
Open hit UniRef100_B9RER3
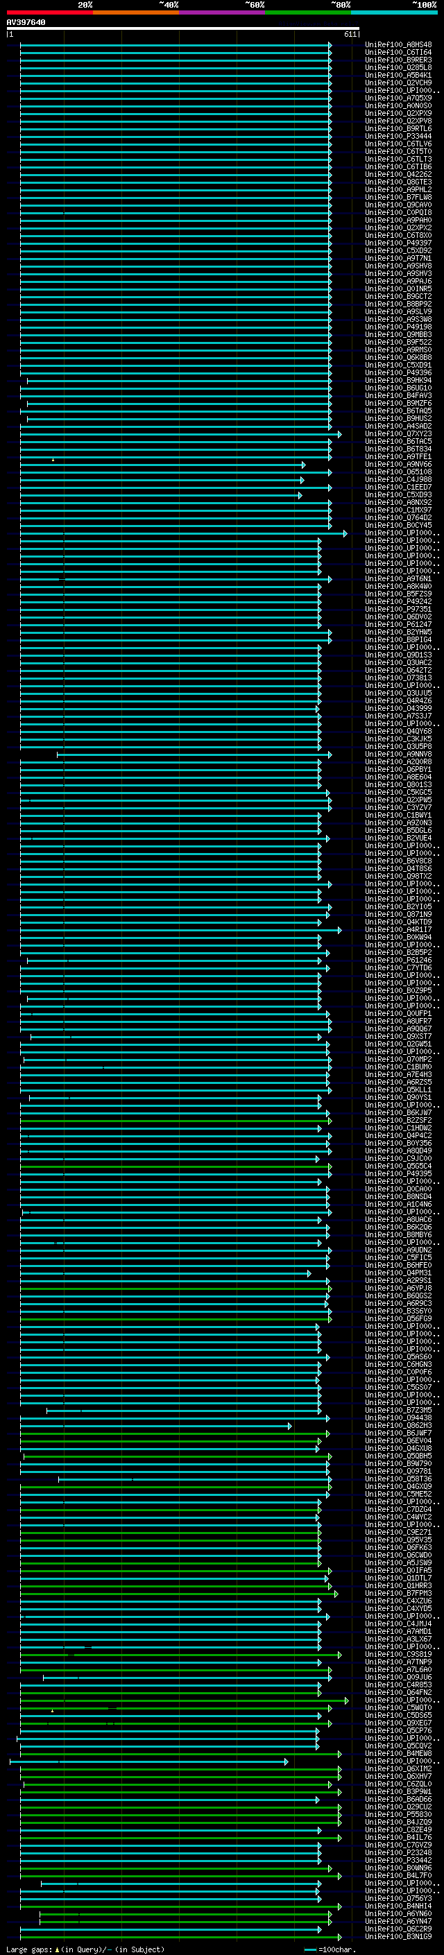[x=398, y=60]
